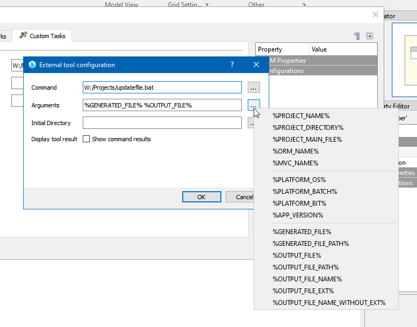
Task: Close the External tool configuration dialog
Action: (x=256, y=64)
